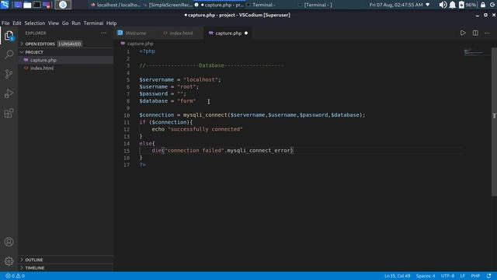This screenshot has height=280, width=497.
Task: Open the Manage gear icon
Action: tap(9, 261)
